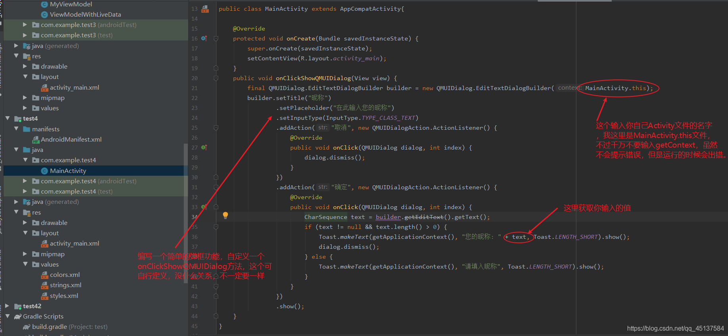Select MyViewModel in the project tree
Viewport: 728px width, 336px height.
tap(71, 4)
